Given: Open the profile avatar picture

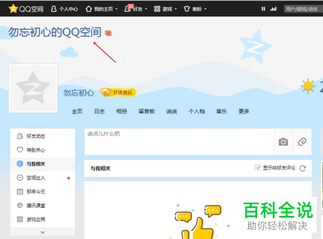Looking at the screenshot, I should 33,88.
